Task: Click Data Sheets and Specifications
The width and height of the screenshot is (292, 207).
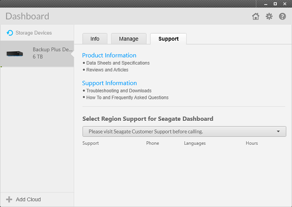Action: (x=118, y=63)
